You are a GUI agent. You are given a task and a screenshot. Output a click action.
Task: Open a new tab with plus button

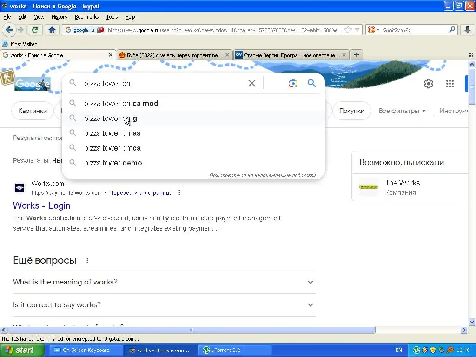pyautogui.click(x=357, y=55)
